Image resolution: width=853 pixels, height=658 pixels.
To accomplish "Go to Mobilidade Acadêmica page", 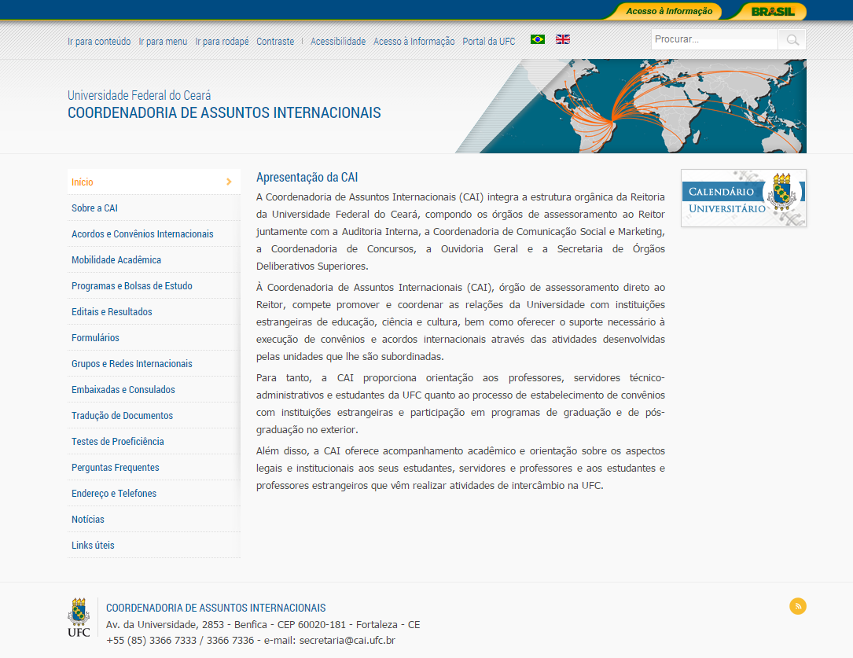I will coord(116,260).
